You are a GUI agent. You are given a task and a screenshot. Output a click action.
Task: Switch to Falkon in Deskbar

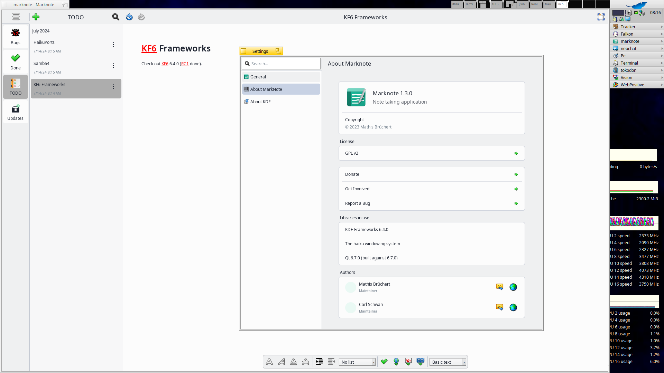click(x=637, y=34)
